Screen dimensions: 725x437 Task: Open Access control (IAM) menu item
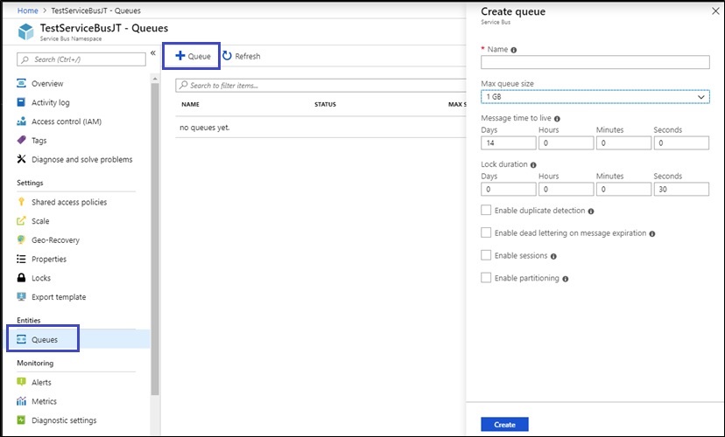click(x=67, y=121)
